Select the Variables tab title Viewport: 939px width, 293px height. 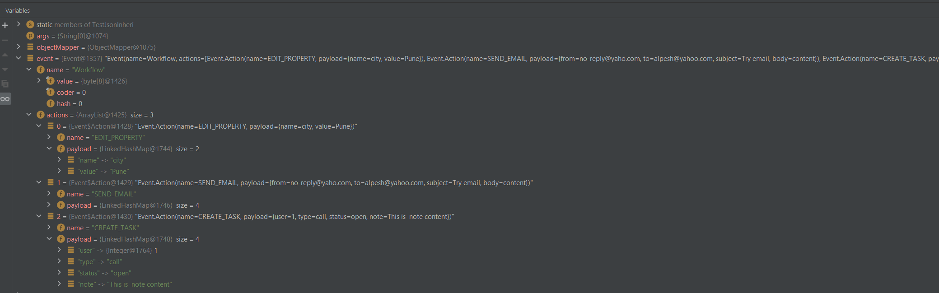(18, 10)
